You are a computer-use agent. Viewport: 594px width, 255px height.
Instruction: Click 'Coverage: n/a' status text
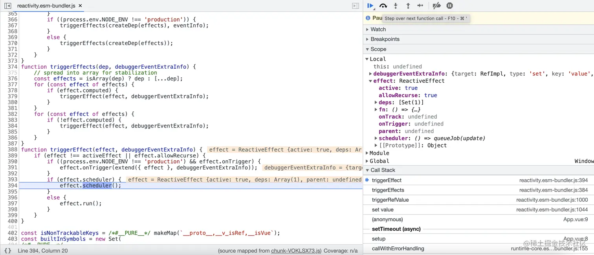(341, 251)
